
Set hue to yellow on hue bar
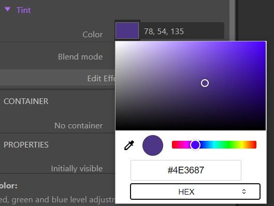[242, 145]
